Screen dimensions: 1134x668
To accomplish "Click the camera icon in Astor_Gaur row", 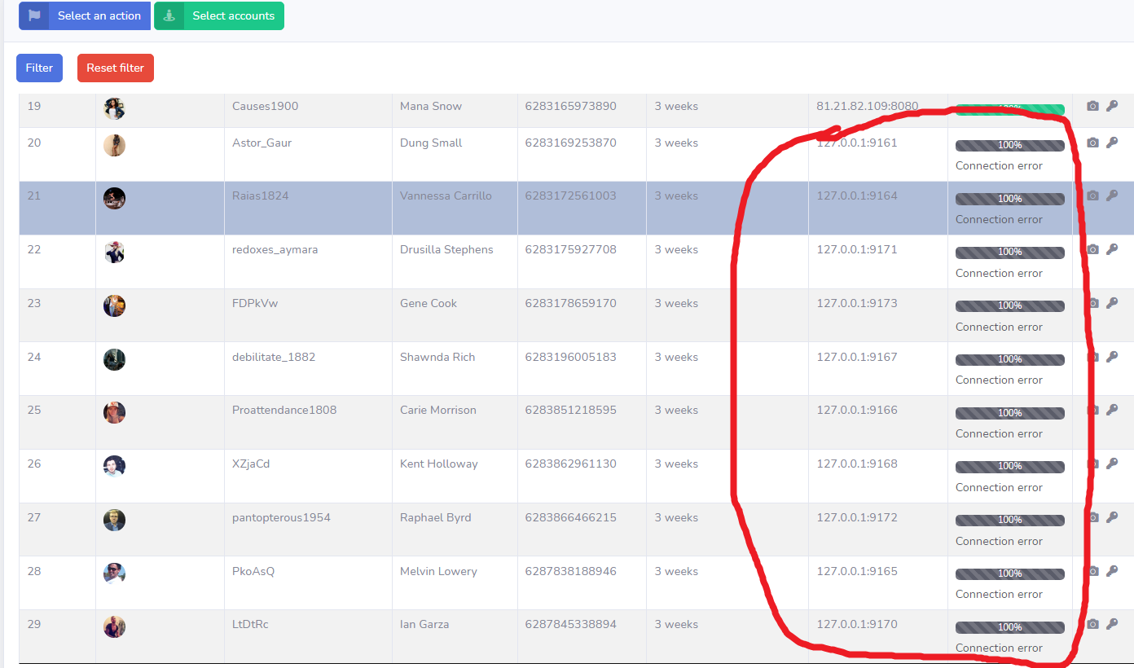I will (1092, 143).
